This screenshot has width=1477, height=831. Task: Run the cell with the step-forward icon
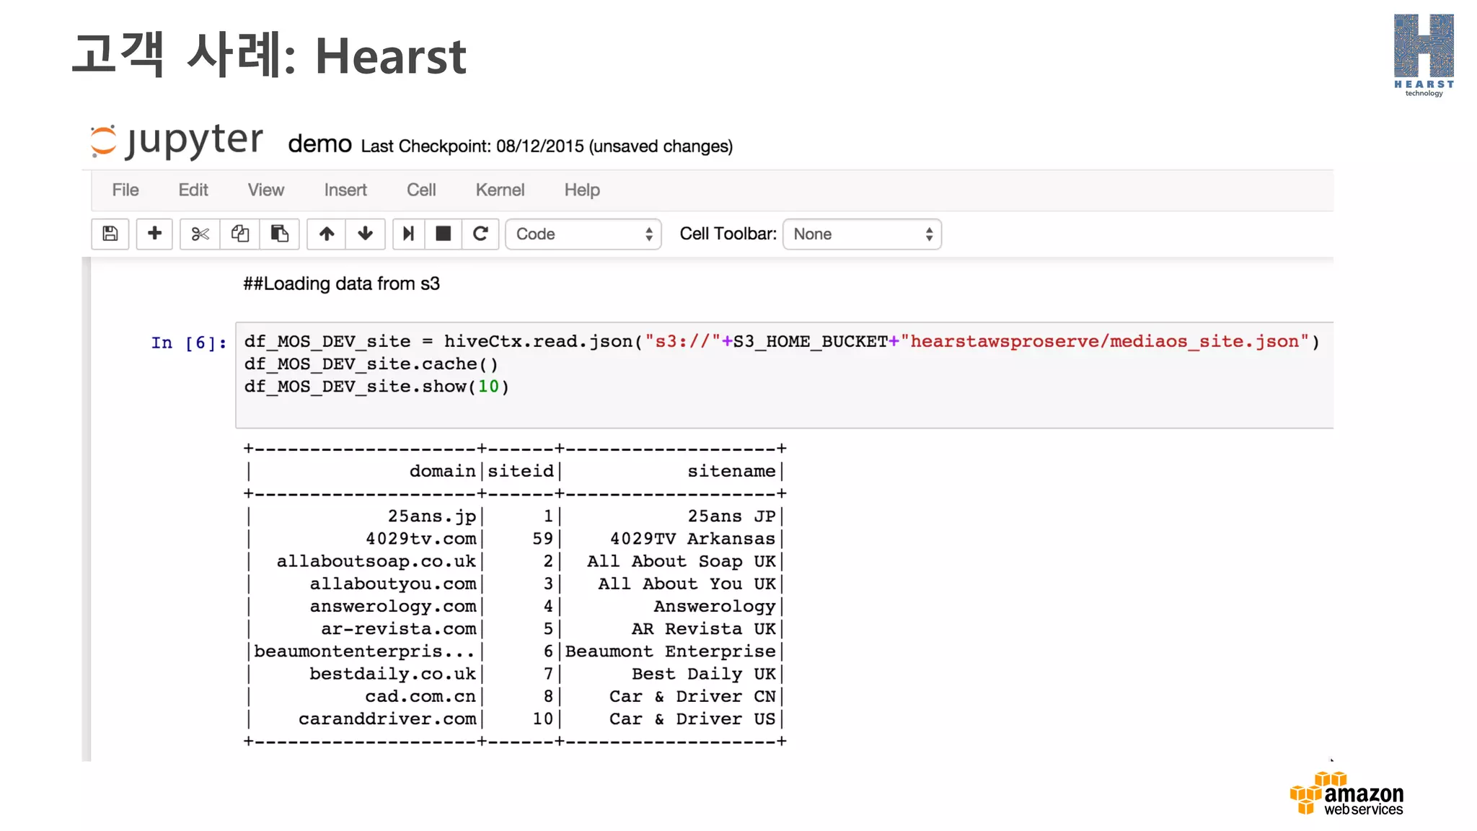[408, 234]
